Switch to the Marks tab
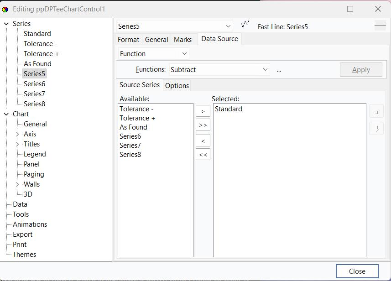Viewport: 391px width, 281px height. pyautogui.click(x=182, y=40)
